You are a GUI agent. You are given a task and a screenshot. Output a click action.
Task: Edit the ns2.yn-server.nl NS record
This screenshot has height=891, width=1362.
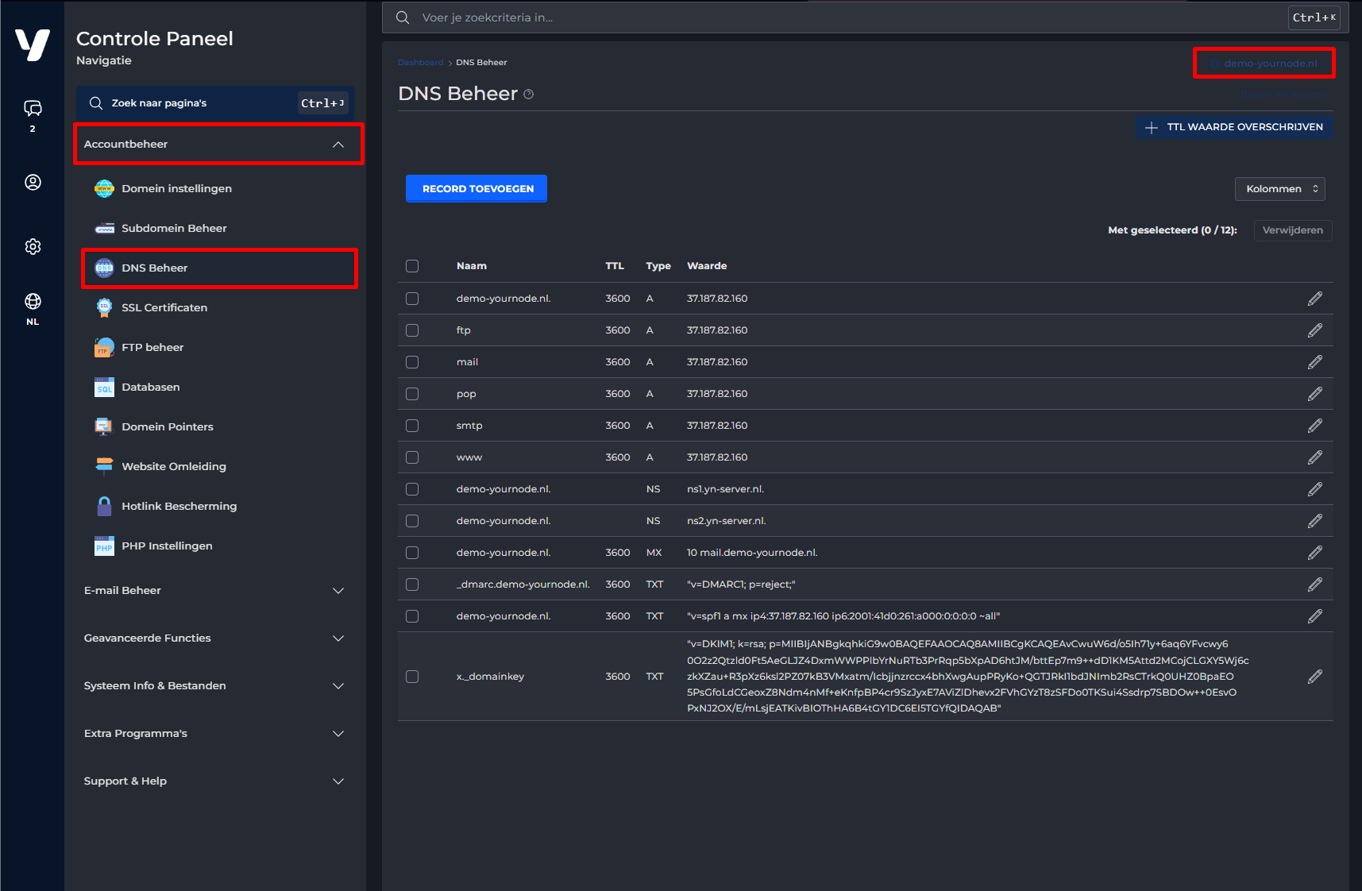pos(1315,521)
